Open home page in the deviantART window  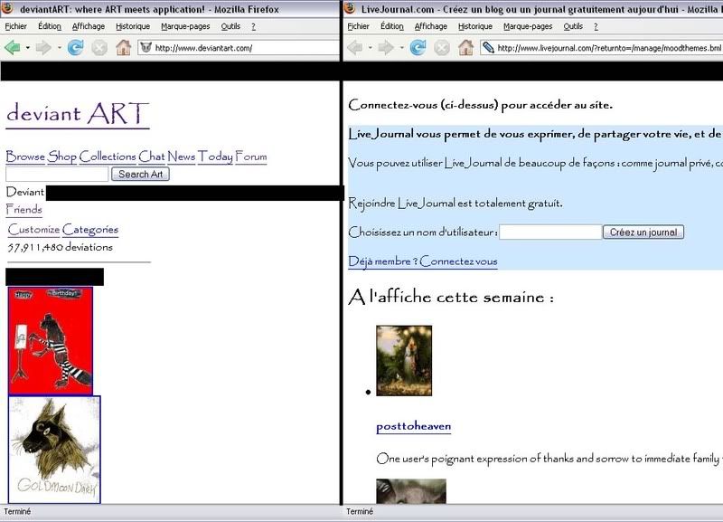coord(123,47)
